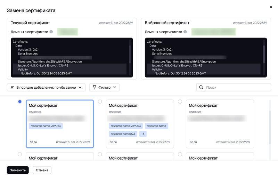Screen dimensions: 278x179
Task: Click the Поиск search field
Action: [236, 88]
